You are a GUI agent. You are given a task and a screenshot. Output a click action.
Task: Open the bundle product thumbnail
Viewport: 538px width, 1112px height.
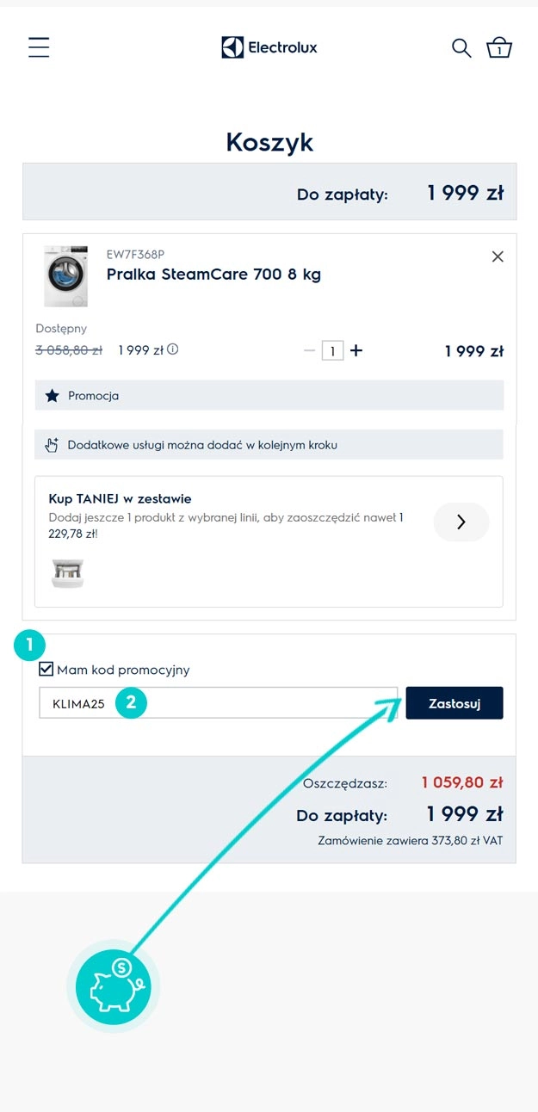67,572
